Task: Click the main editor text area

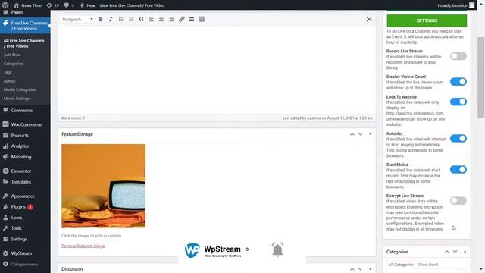Action: coord(217,70)
